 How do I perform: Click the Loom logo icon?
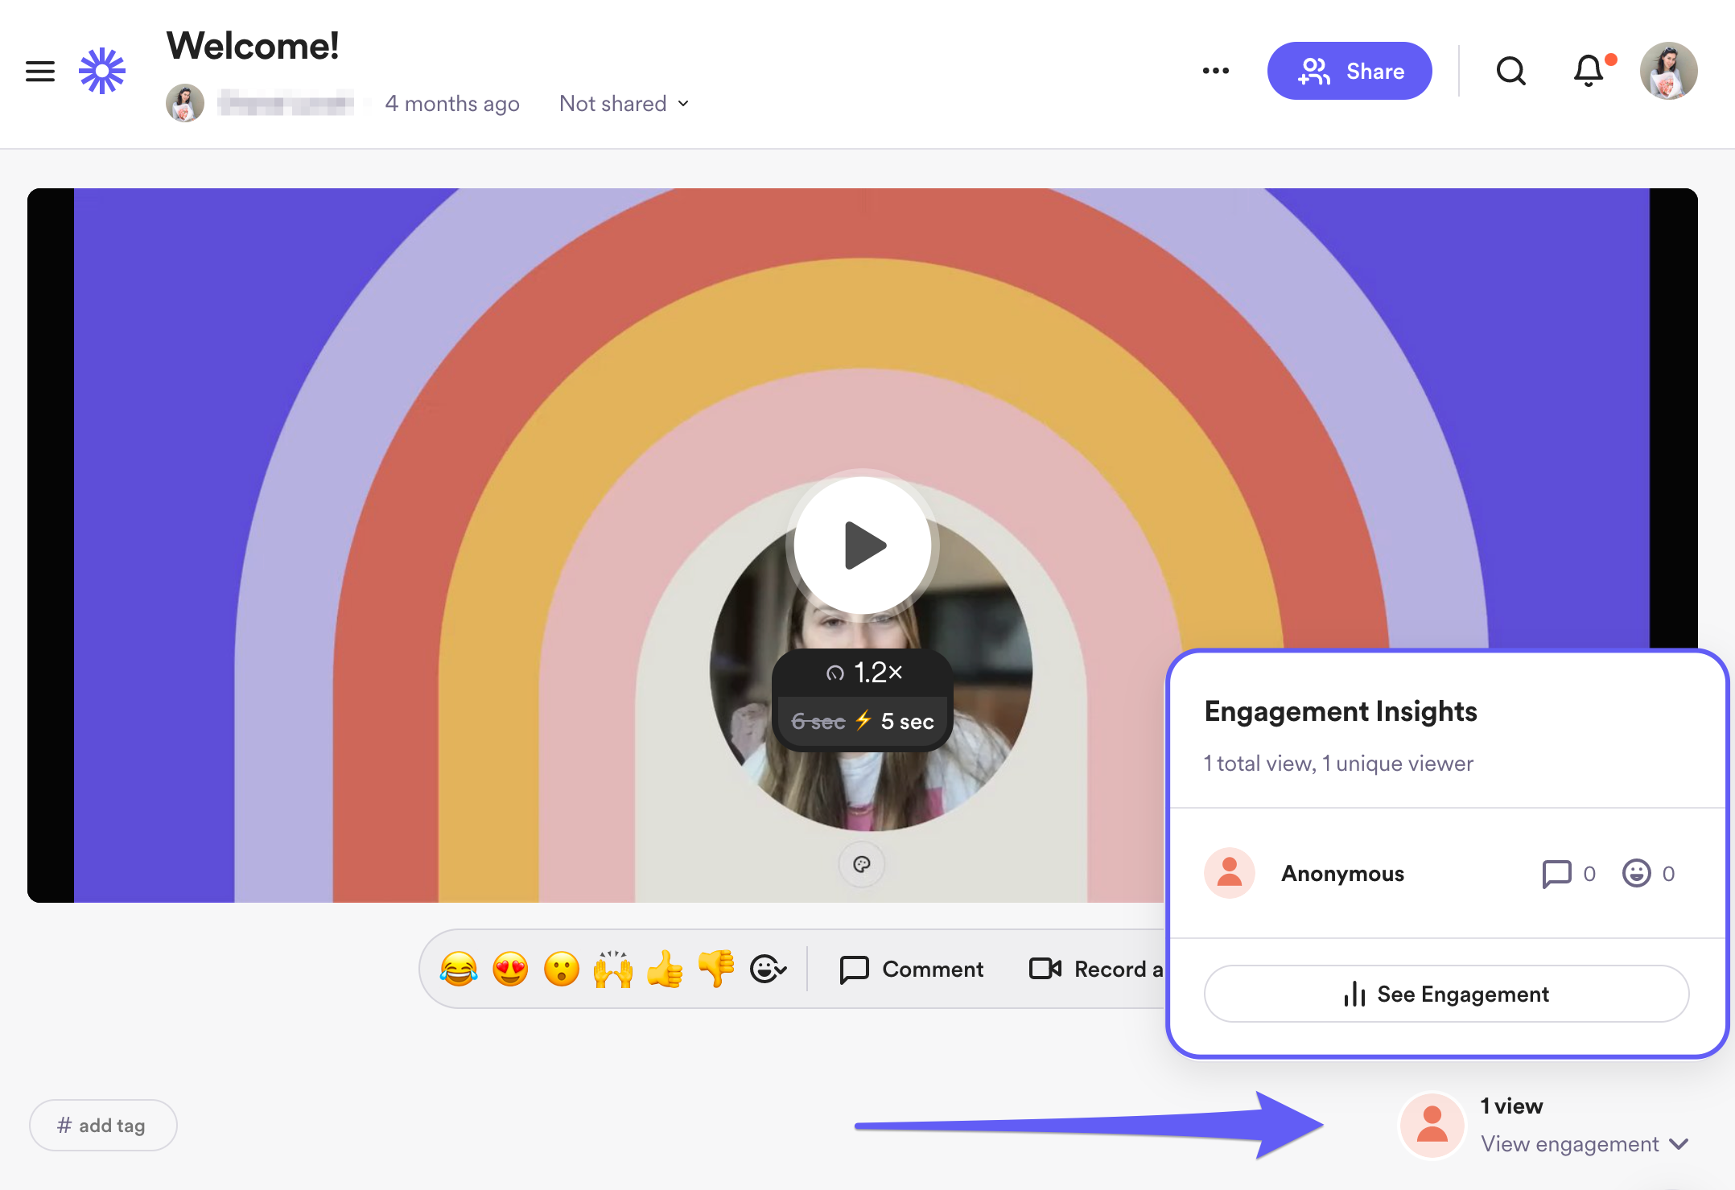coord(102,71)
